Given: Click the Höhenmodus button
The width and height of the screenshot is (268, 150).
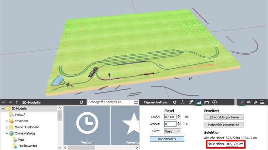Looking at the screenshot, I should click(167, 139).
